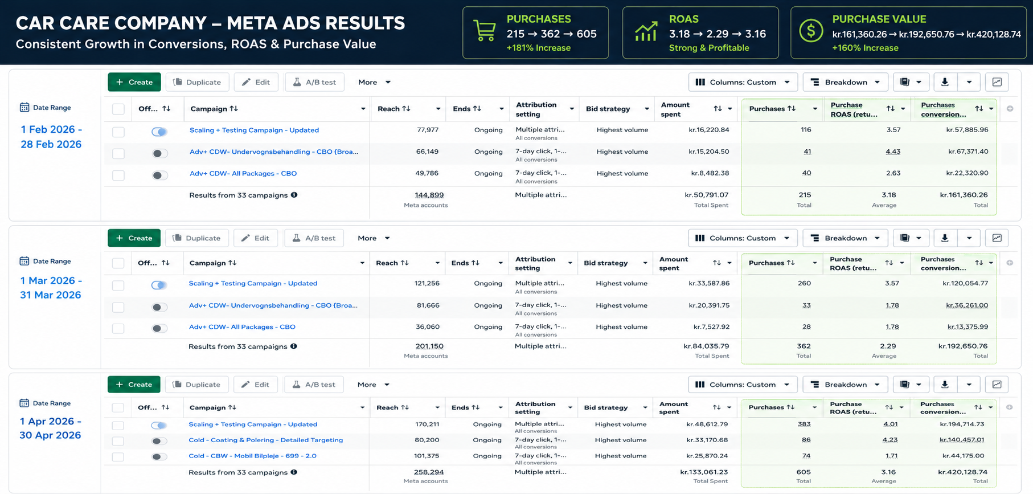Open Attribution setting column menu in March table
The height and width of the screenshot is (494, 1033).
[x=570, y=263]
